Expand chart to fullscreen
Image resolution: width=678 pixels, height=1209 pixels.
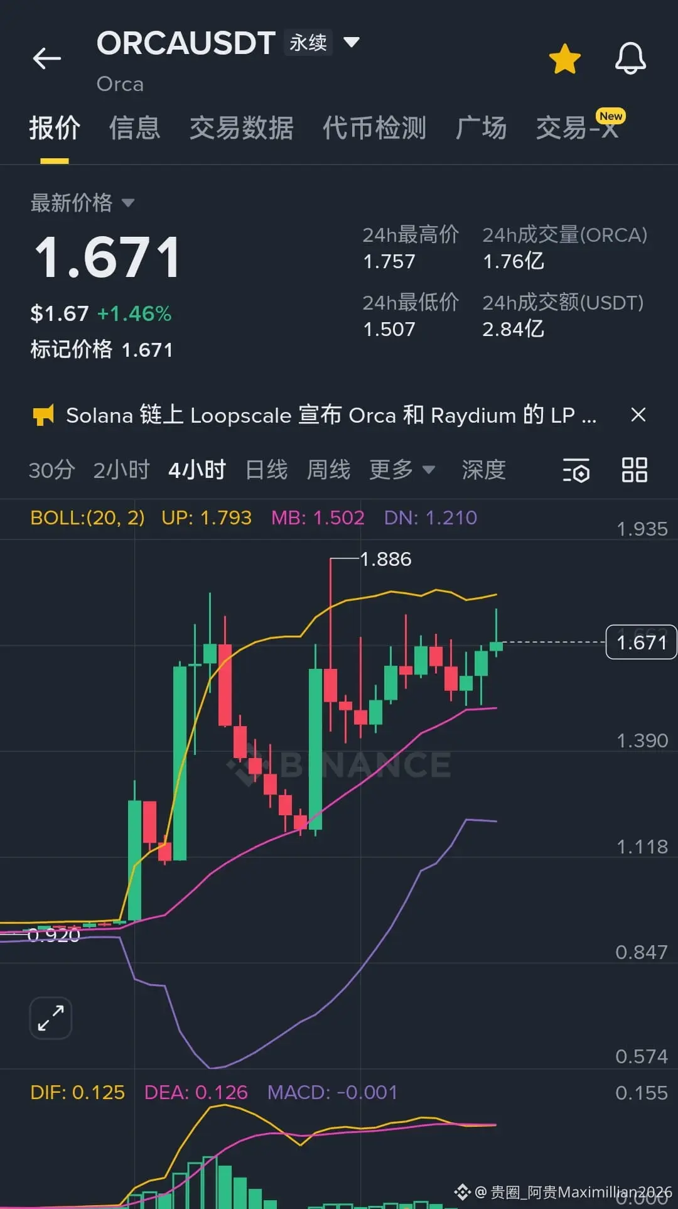click(51, 1018)
